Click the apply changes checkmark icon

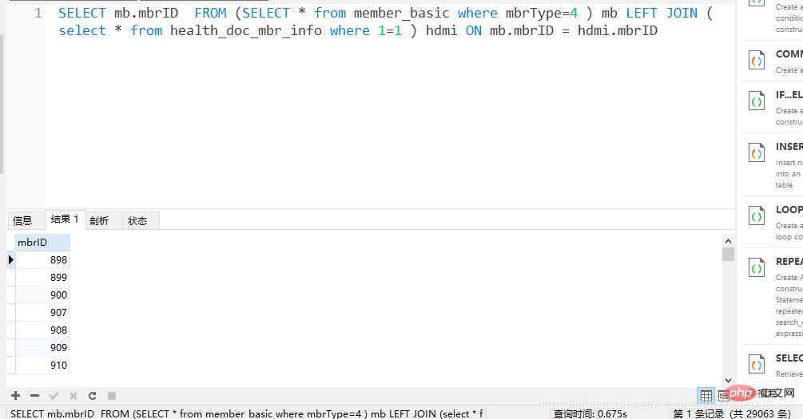[54, 396]
